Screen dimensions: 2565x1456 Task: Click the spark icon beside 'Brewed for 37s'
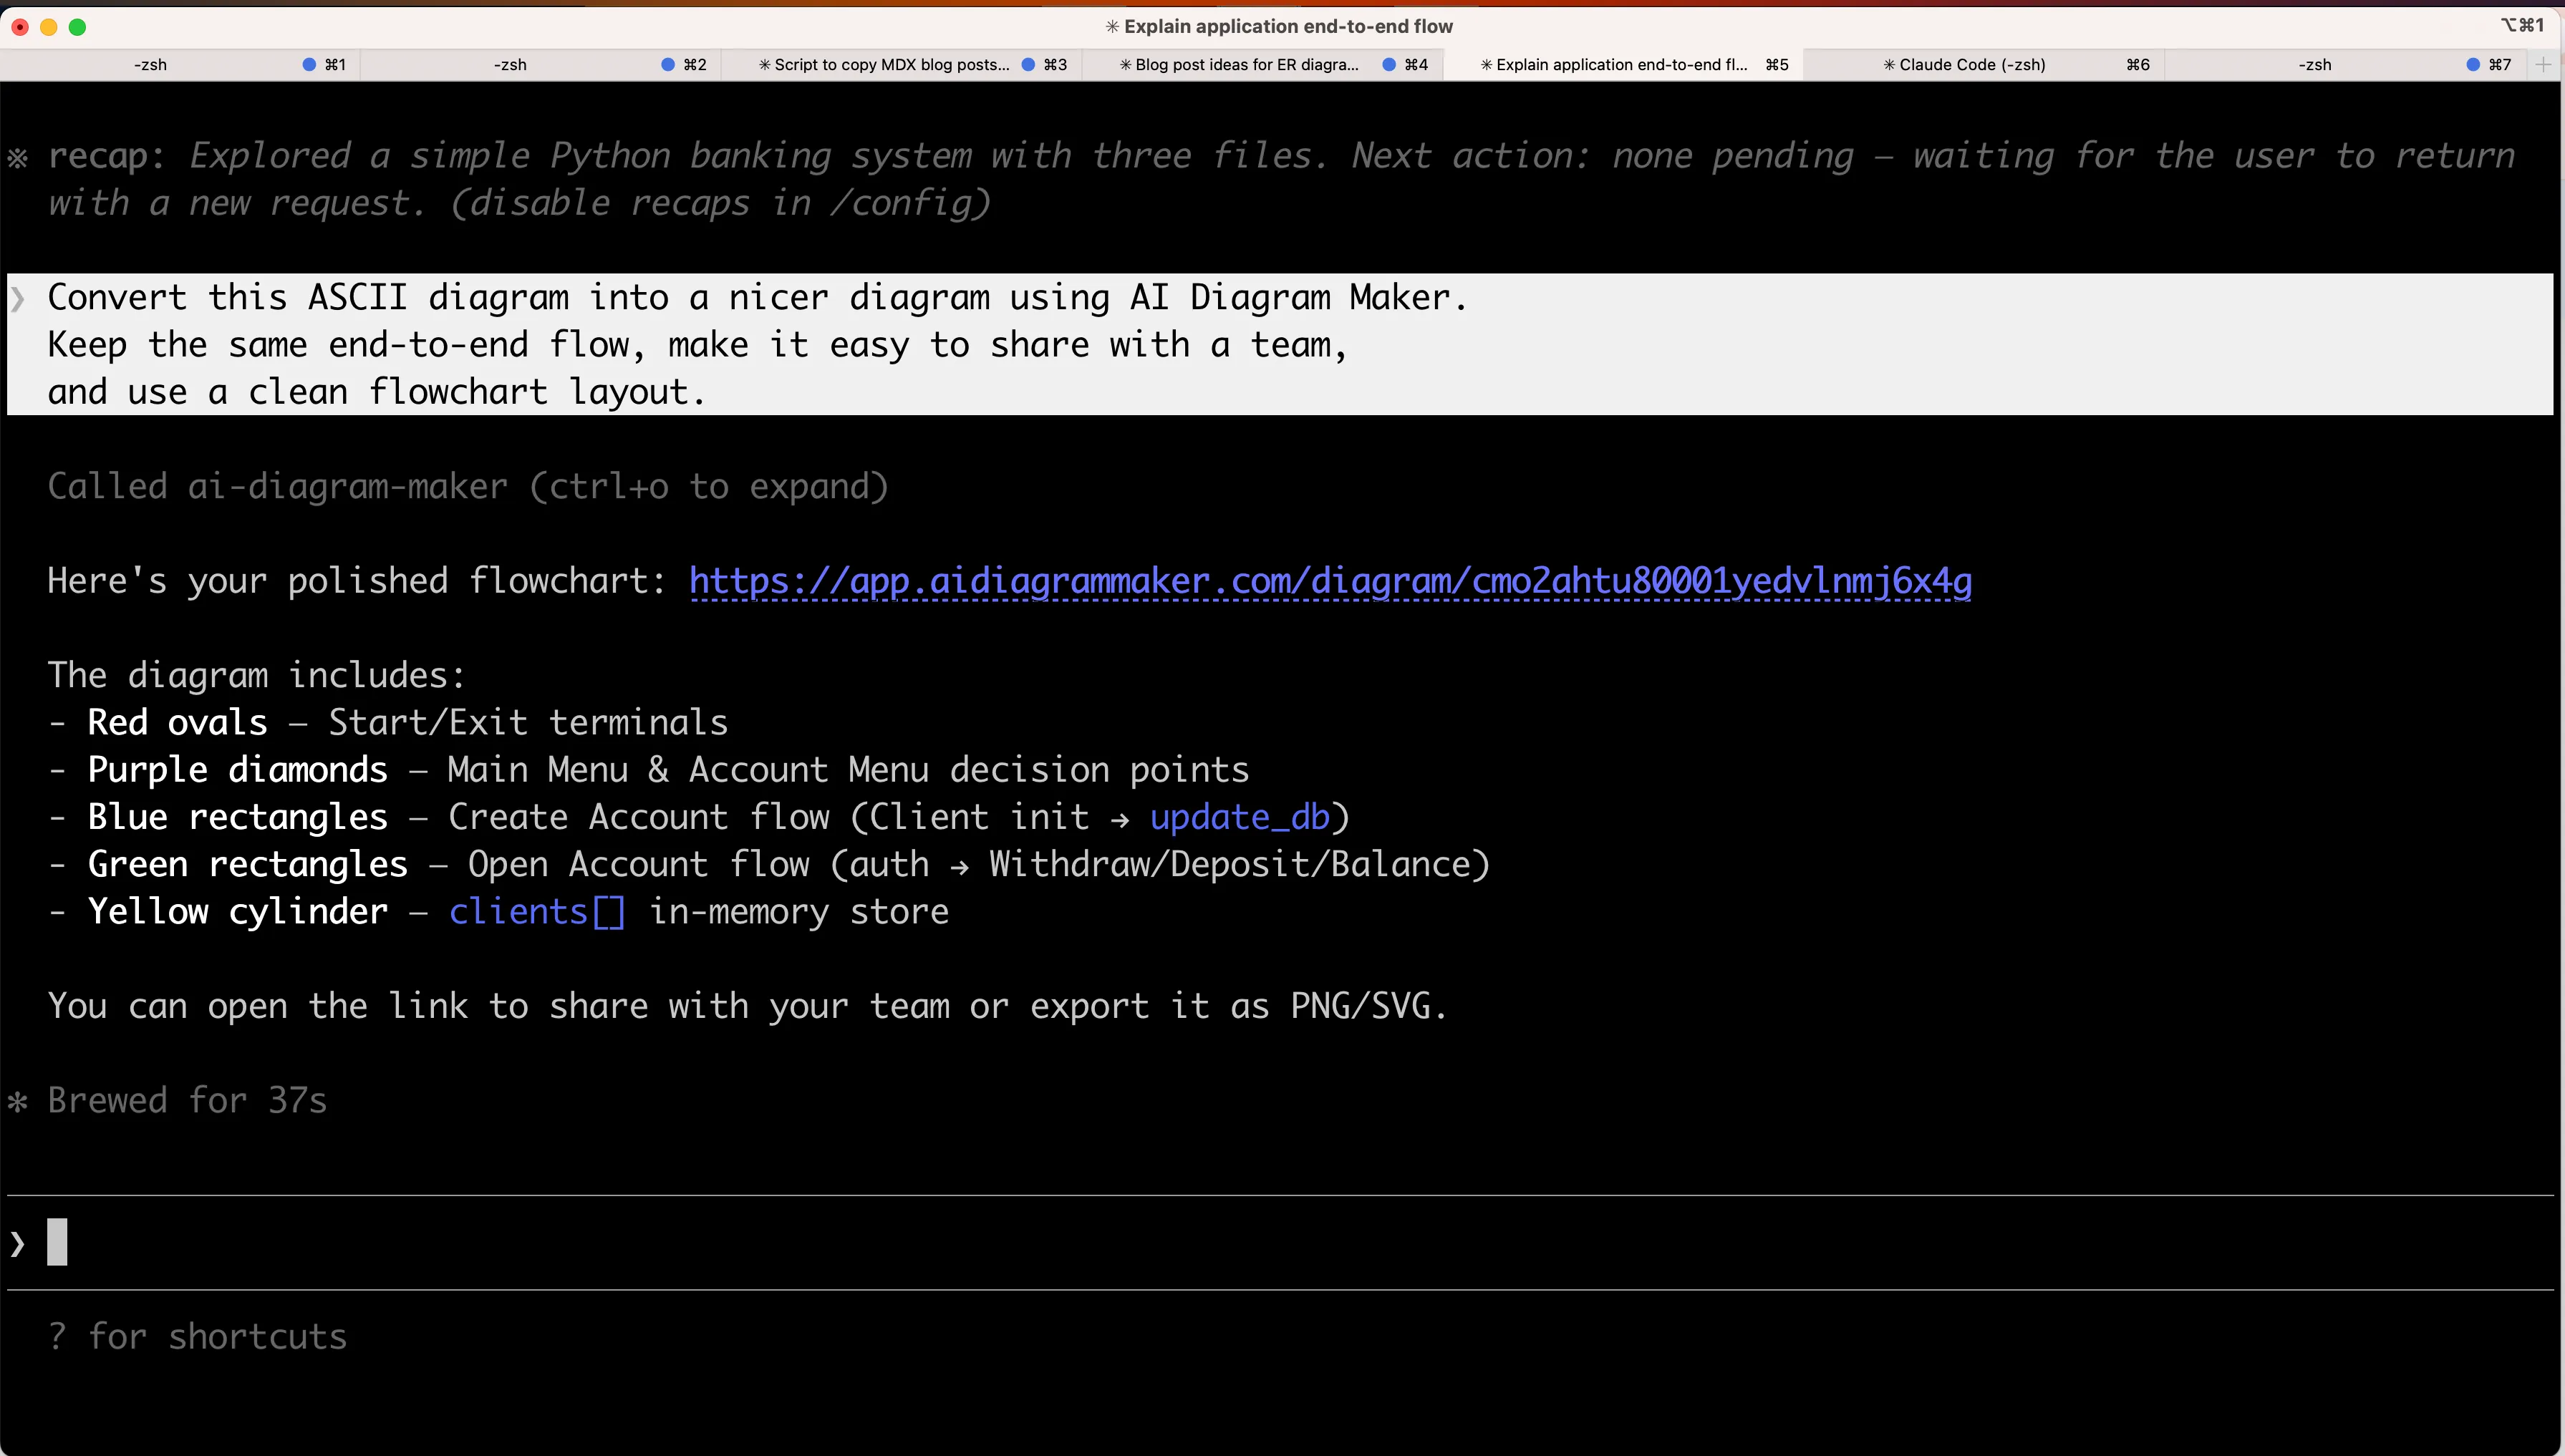17,1100
